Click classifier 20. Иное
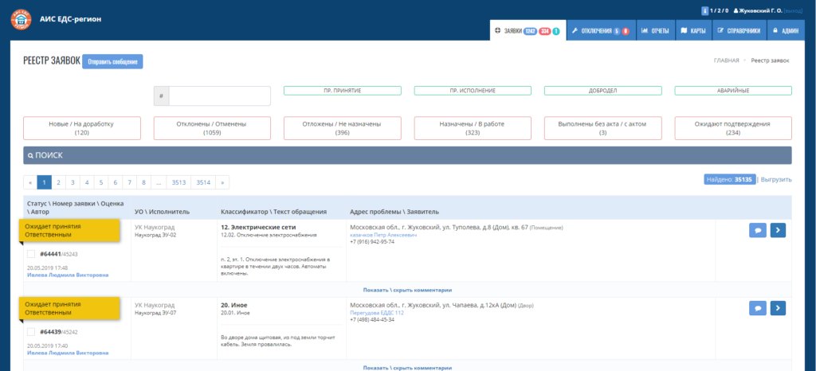 (x=234, y=305)
